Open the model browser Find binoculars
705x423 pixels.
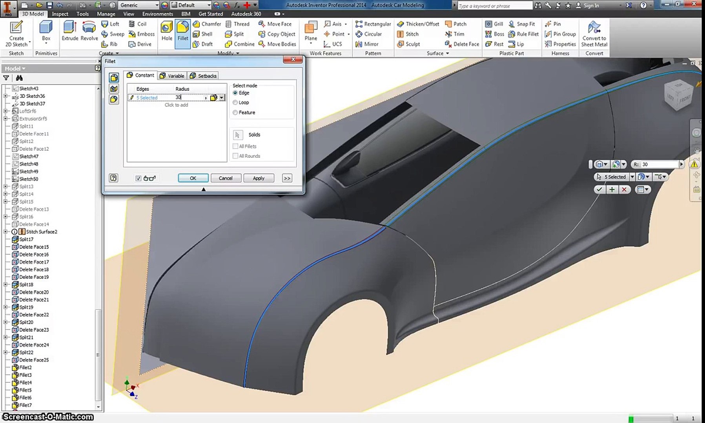19,78
